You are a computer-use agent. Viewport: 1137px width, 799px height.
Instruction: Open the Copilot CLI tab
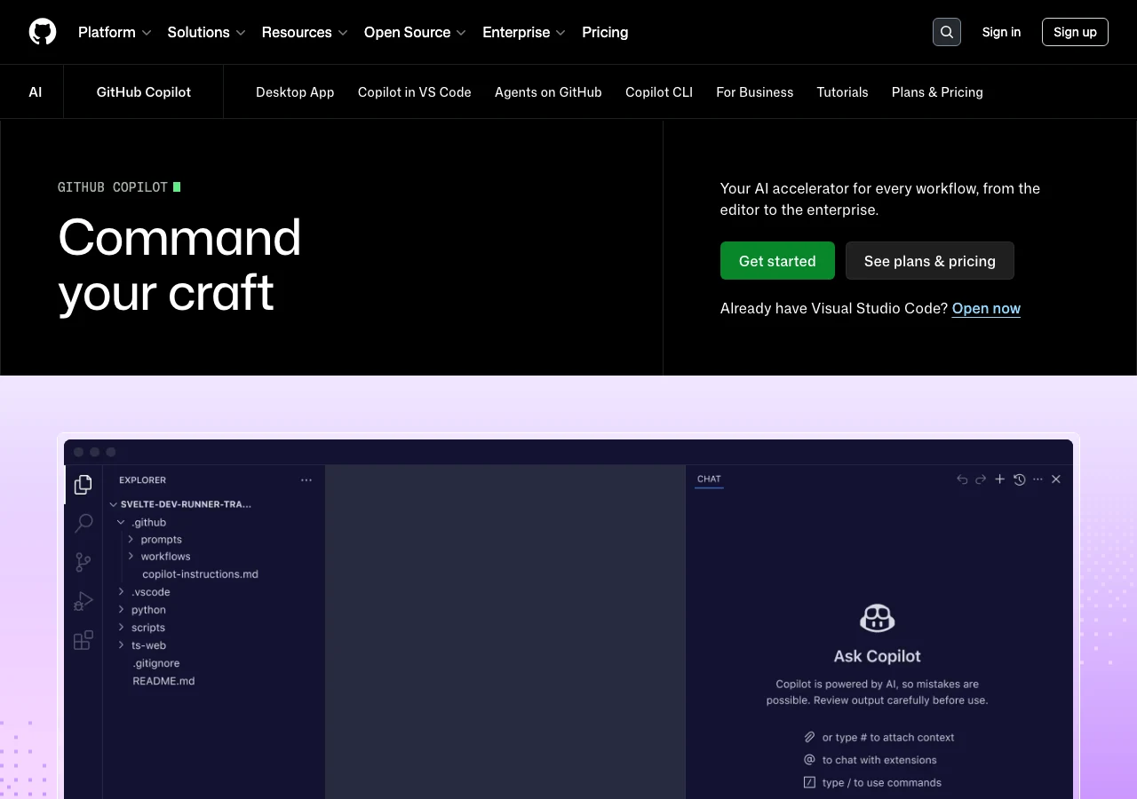click(x=659, y=92)
